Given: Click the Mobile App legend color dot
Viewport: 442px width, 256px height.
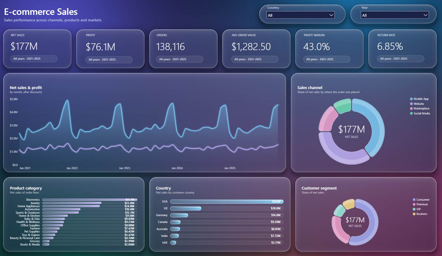Looking at the screenshot, I should tap(411, 99).
